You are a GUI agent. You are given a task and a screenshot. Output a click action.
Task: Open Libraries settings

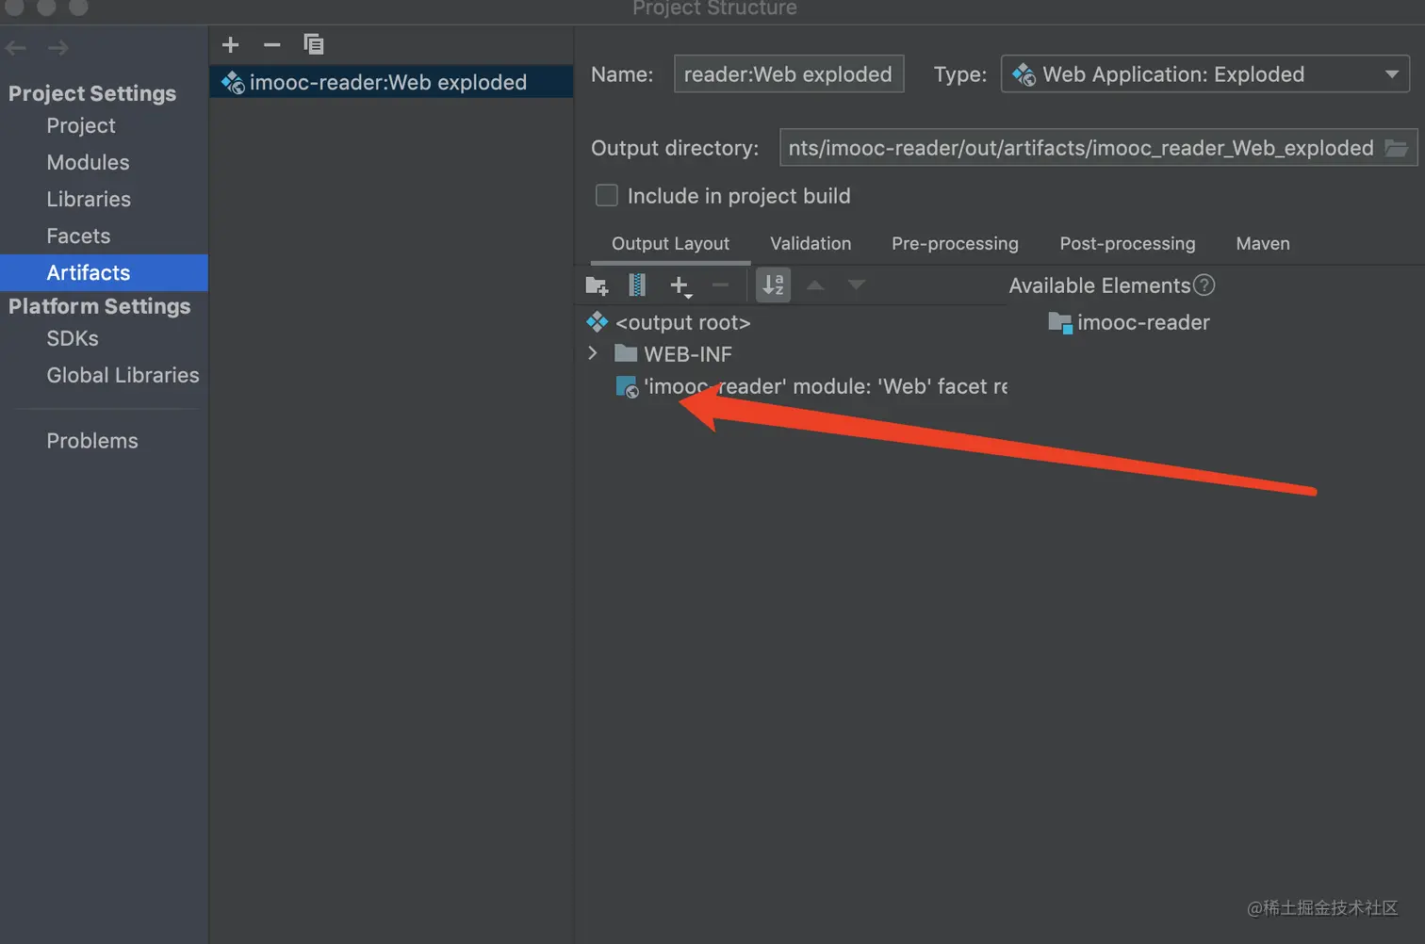click(89, 199)
